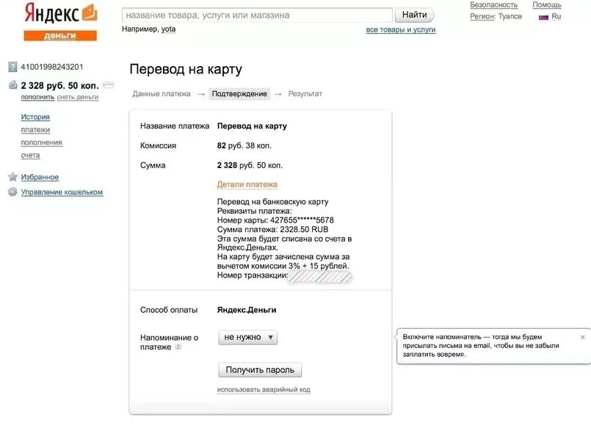Open the 'не нужно' reminder dropdown
591x431 pixels.
(x=247, y=337)
